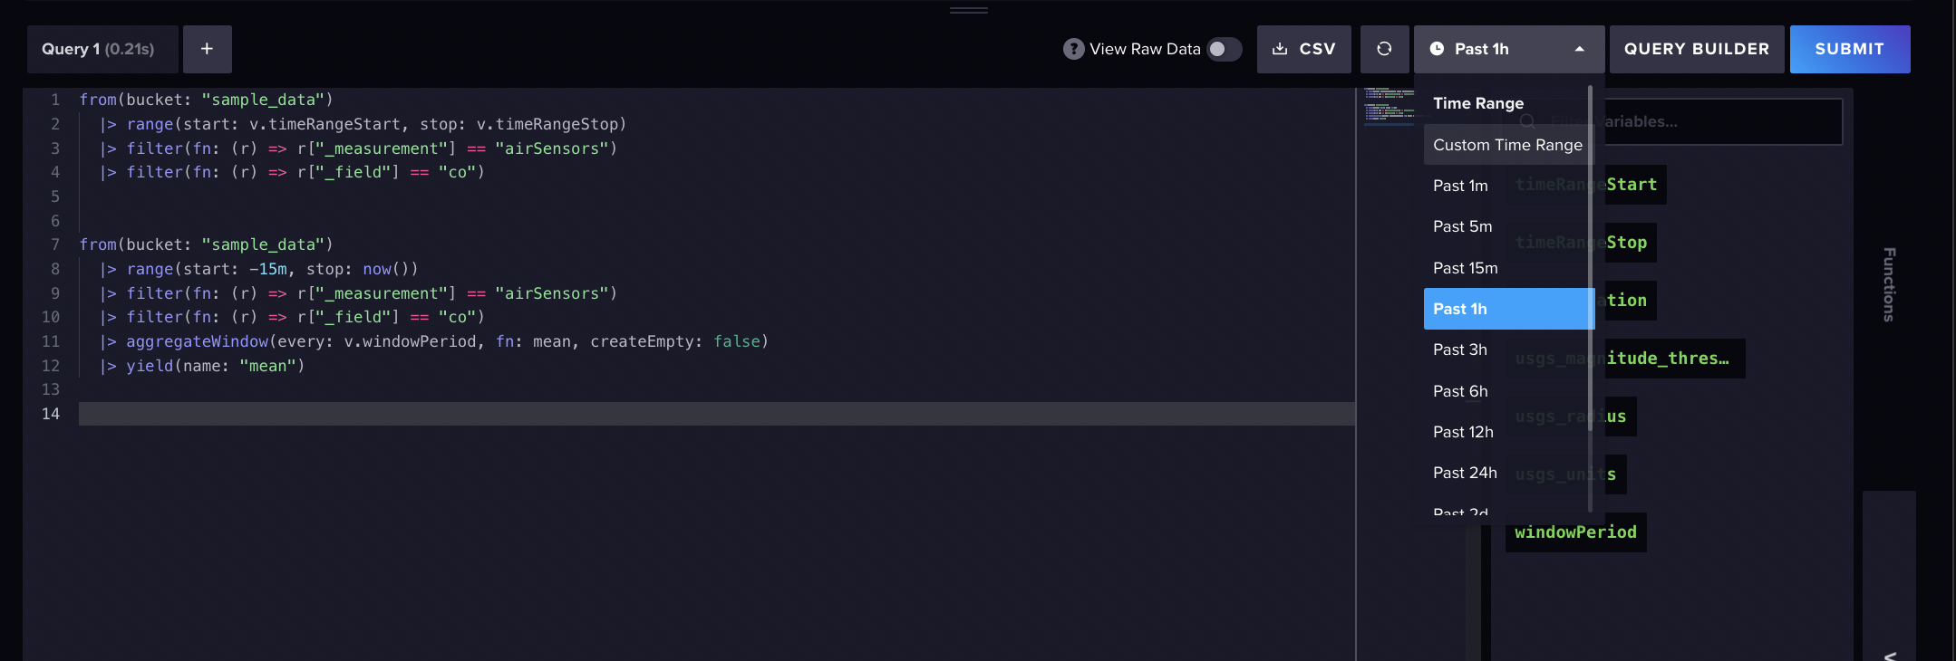Select Custom Time Range
Image resolution: width=1956 pixels, height=661 pixels.
click(1506, 145)
